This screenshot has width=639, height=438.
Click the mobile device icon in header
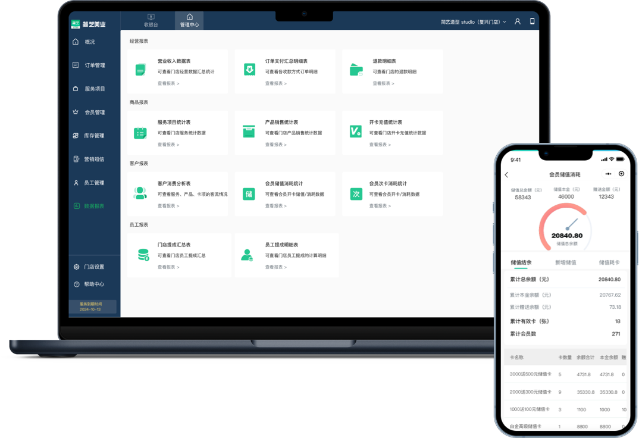coord(532,21)
